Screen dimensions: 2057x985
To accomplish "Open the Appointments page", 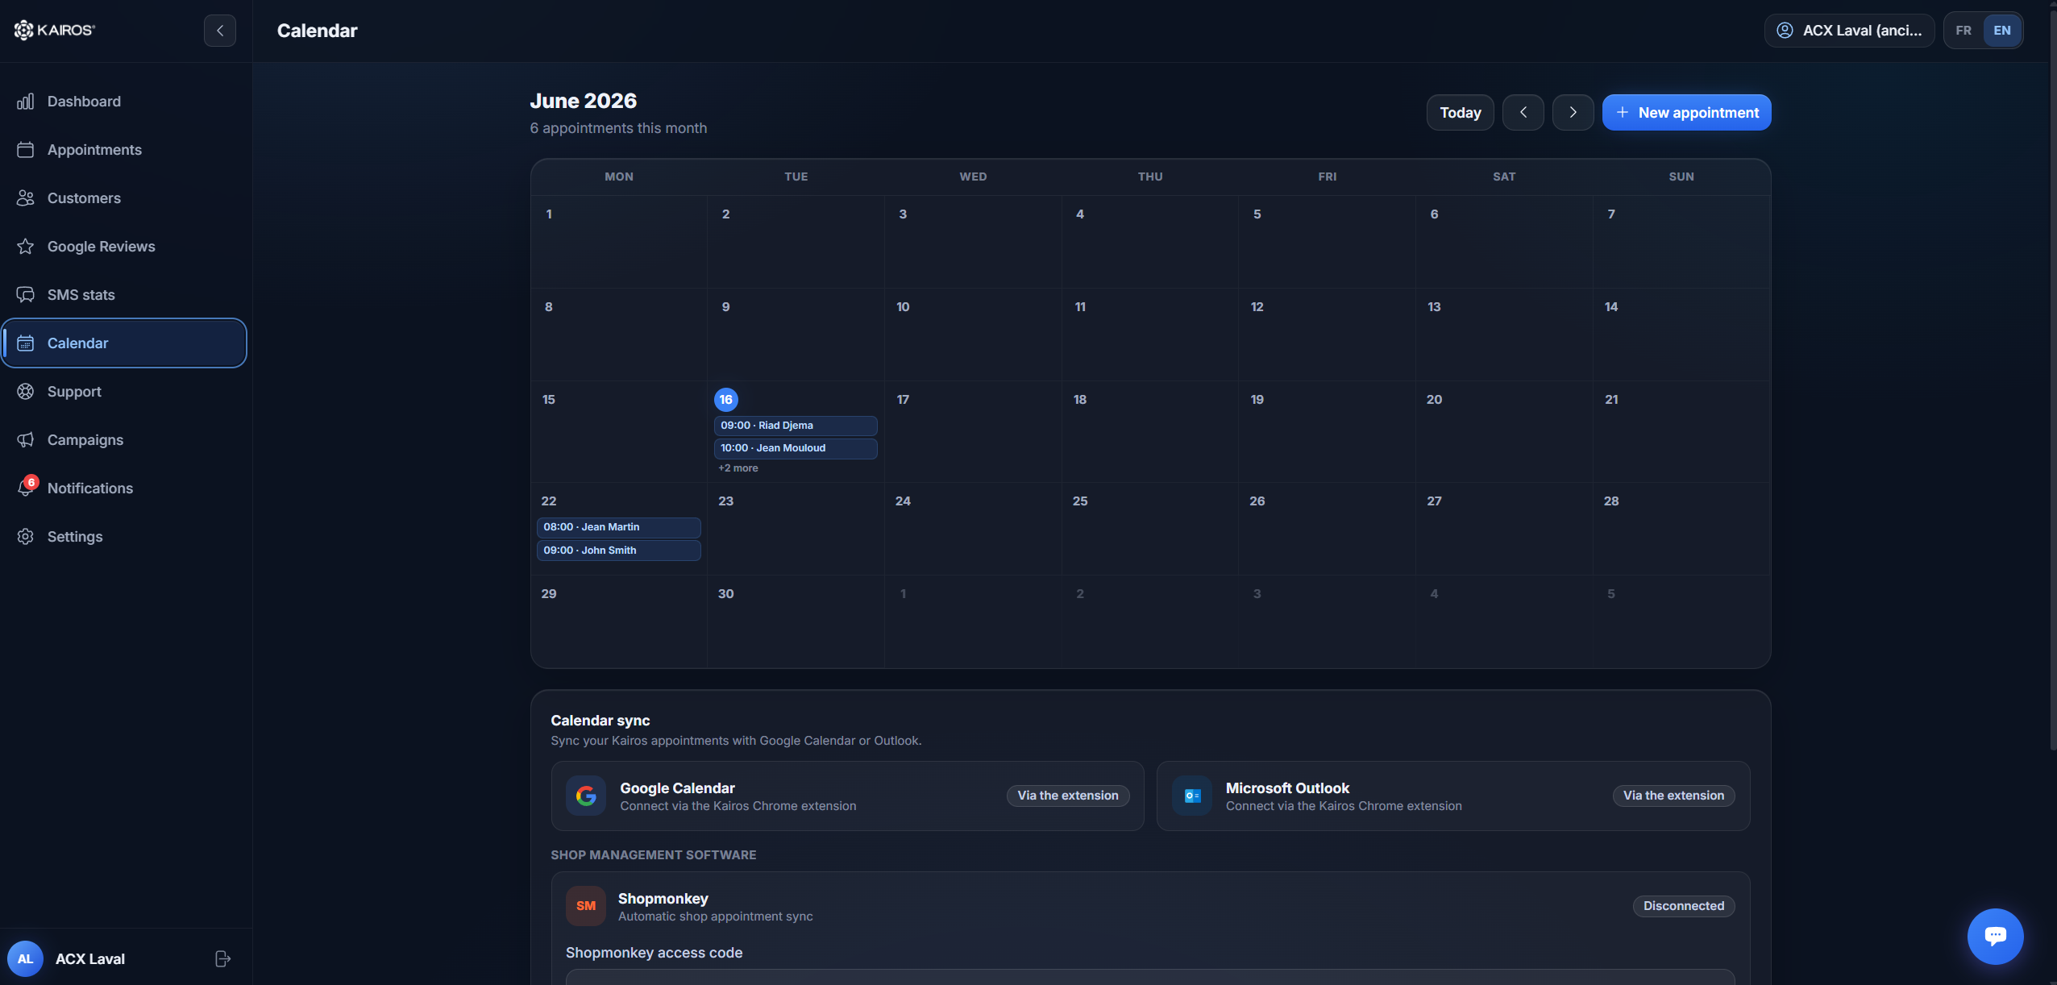I will click(x=124, y=150).
